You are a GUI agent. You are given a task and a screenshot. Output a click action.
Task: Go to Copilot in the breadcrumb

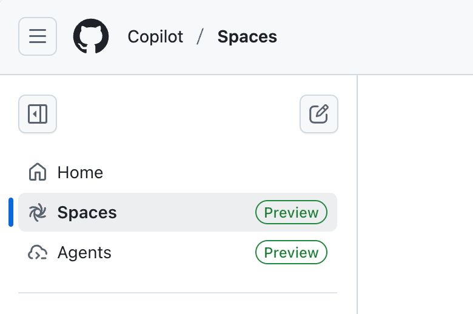coord(155,37)
